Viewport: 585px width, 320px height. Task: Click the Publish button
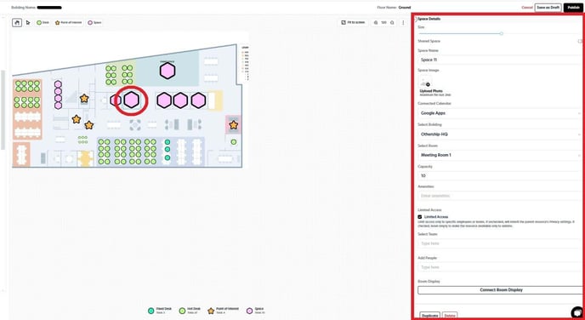pyautogui.click(x=573, y=8)
